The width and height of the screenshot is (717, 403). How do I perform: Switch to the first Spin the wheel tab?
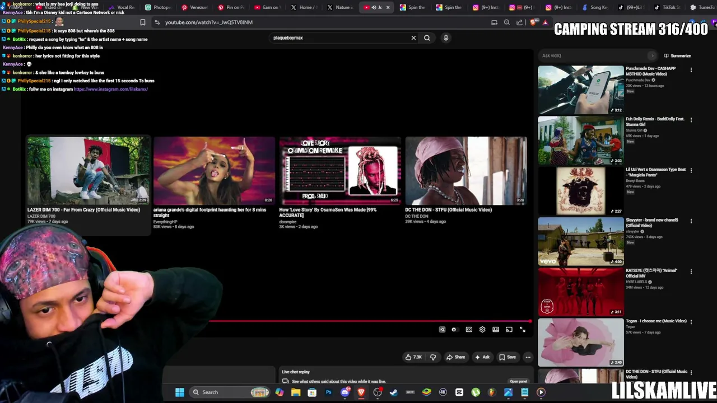[x=413, y=7]
